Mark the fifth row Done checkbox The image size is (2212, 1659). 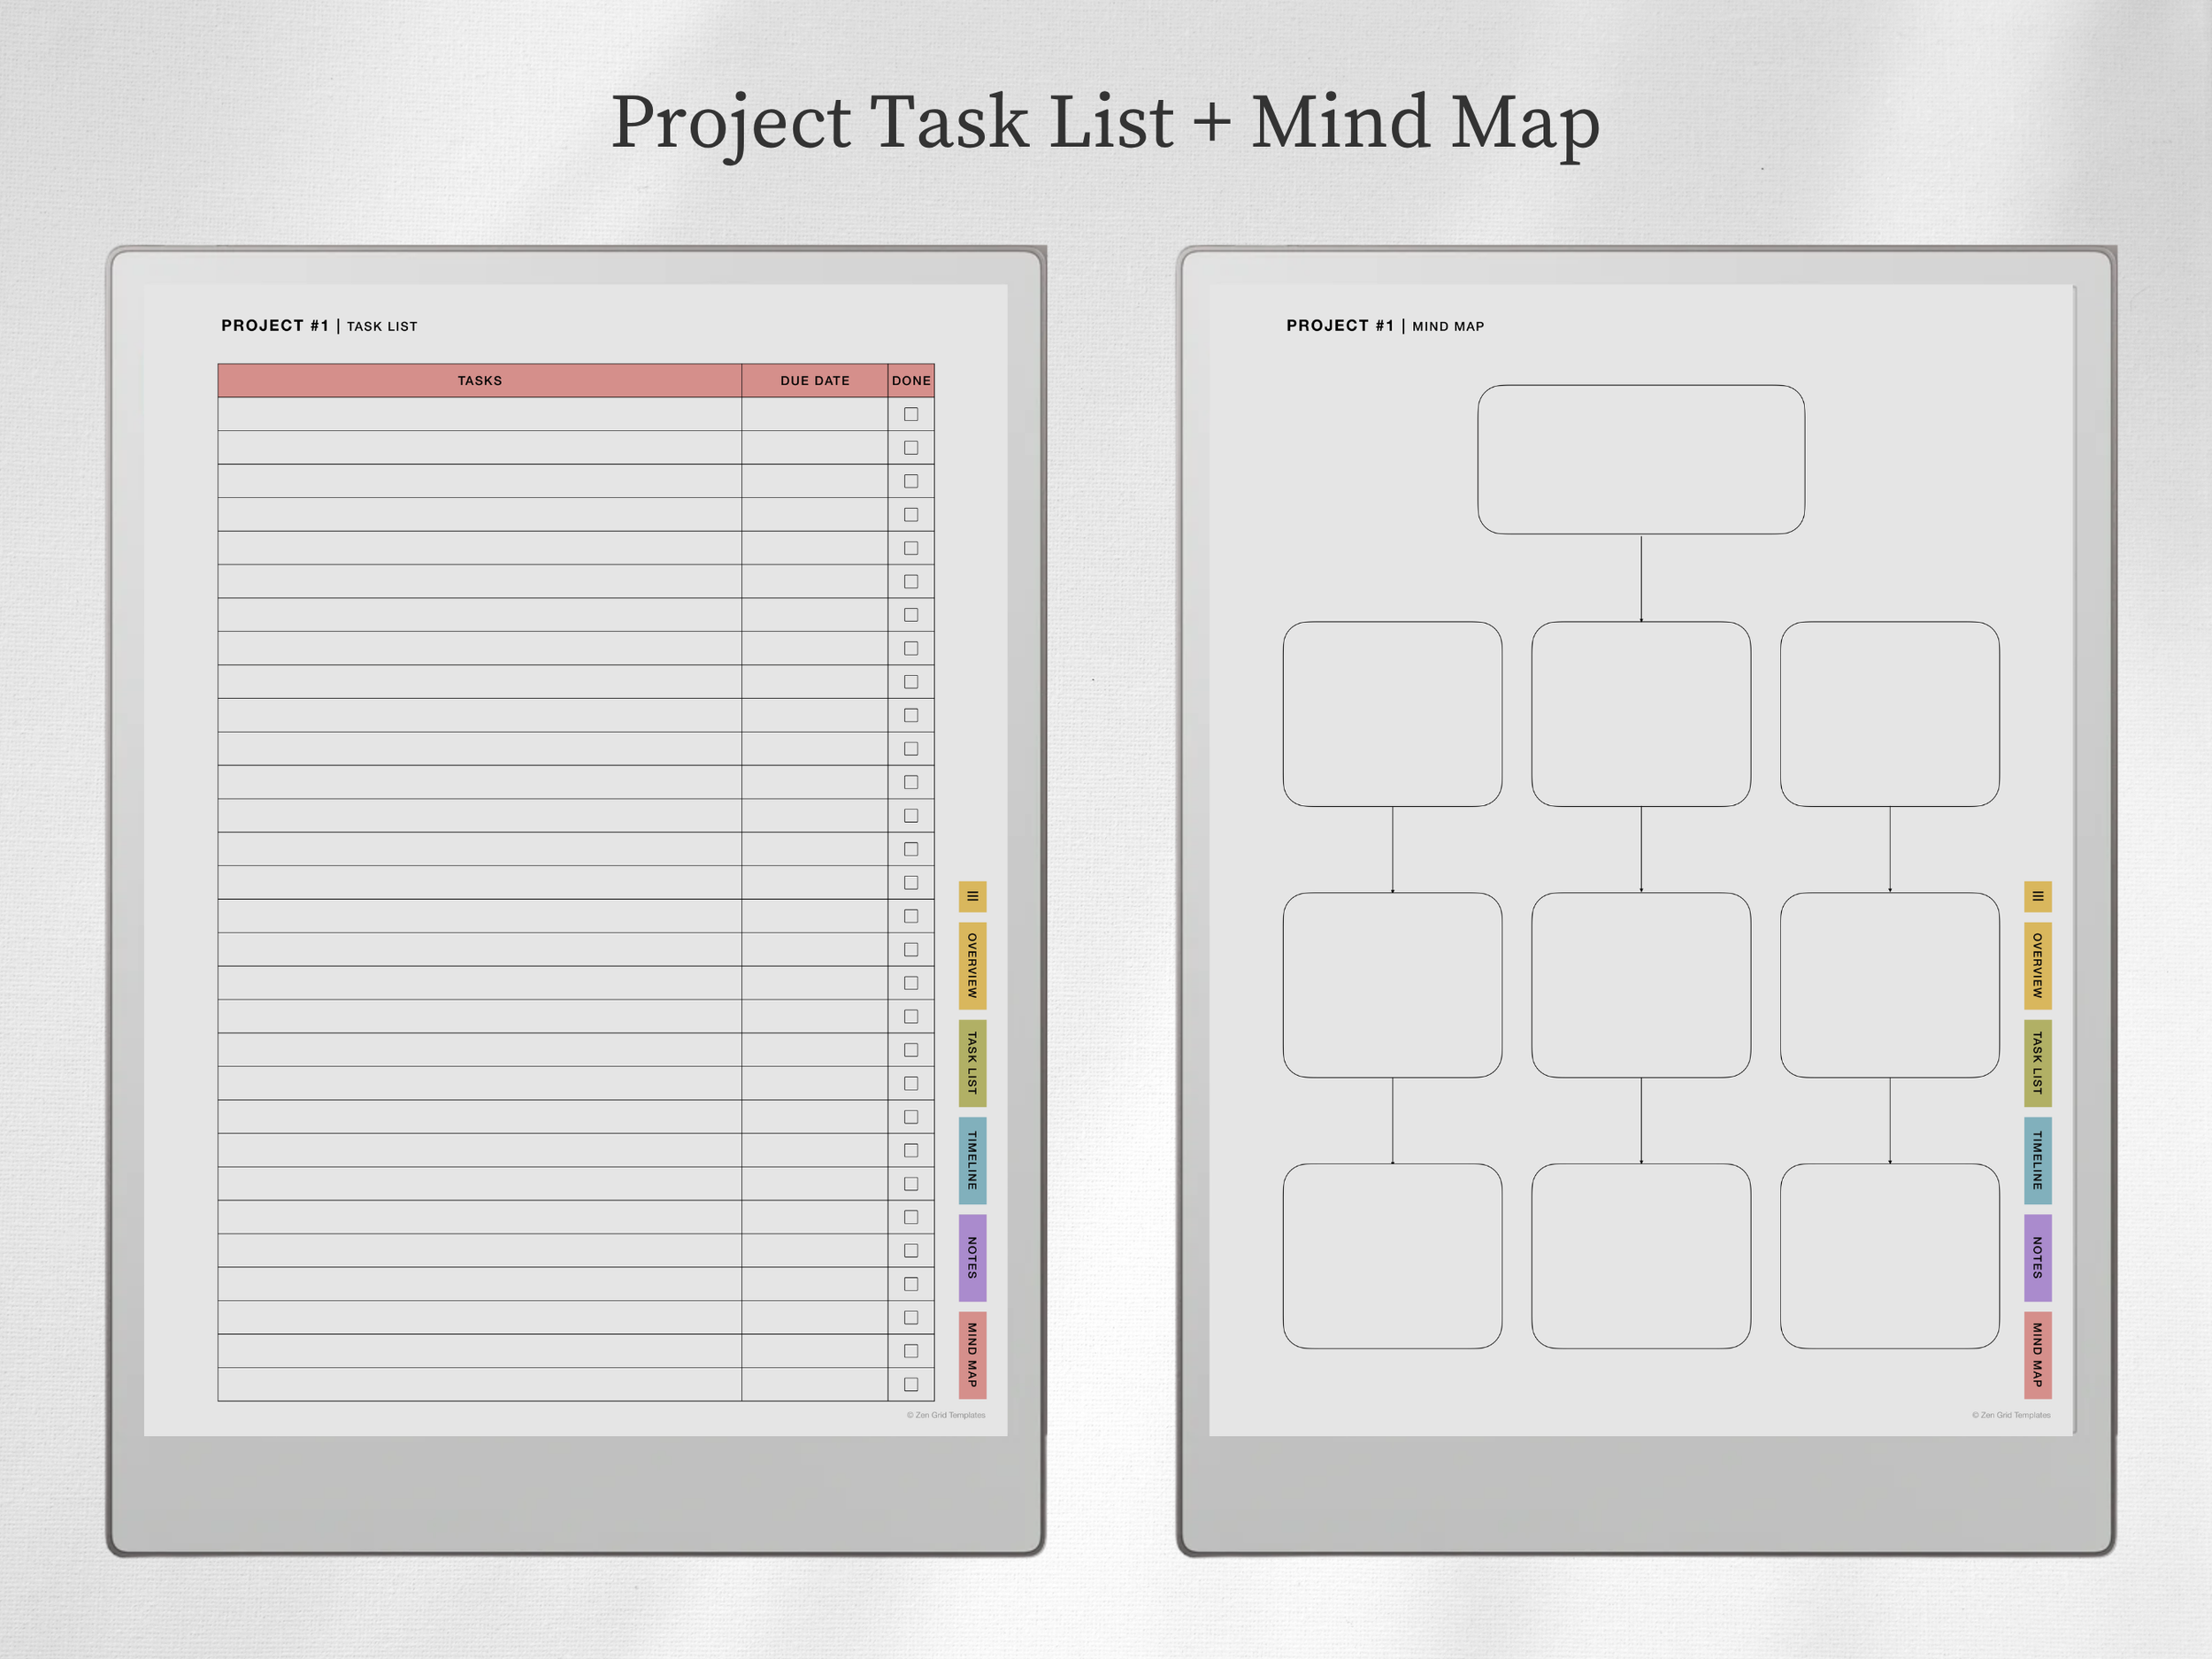click(911, 548)
